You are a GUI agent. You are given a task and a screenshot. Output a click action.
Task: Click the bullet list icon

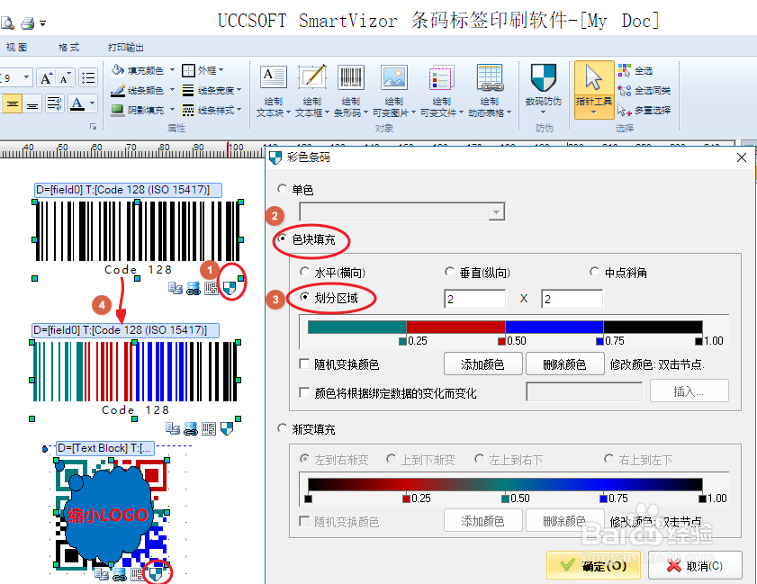pyautogui.click(x=88, y=77)
